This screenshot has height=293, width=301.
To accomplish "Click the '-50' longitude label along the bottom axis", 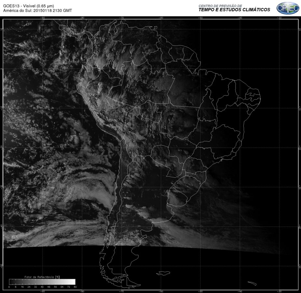I will 200,291.
